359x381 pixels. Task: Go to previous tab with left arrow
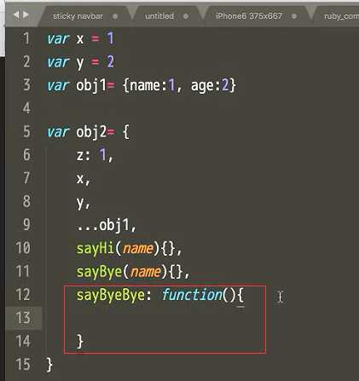pos(16,14)
